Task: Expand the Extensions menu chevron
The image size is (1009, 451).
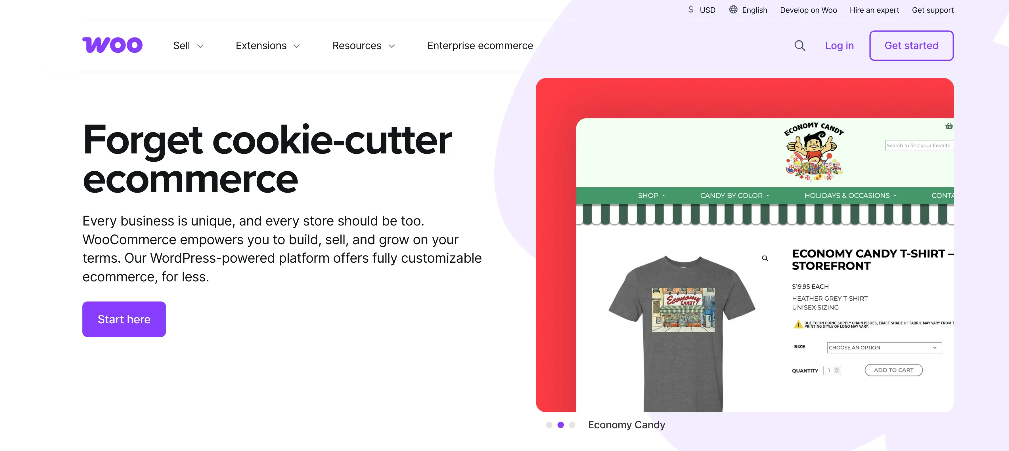Action: 296,46
